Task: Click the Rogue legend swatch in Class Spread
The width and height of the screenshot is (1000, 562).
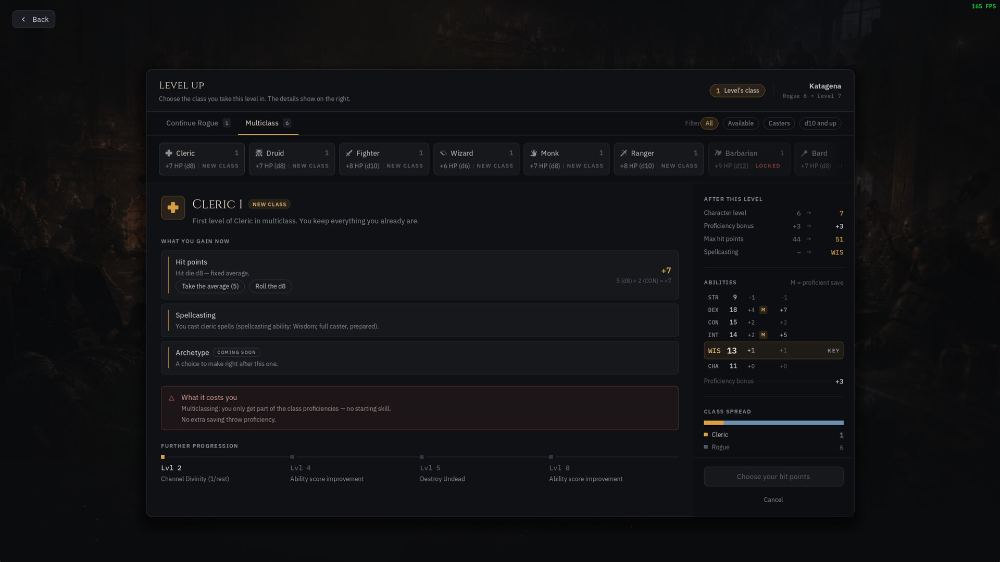Action: (706, 447)
